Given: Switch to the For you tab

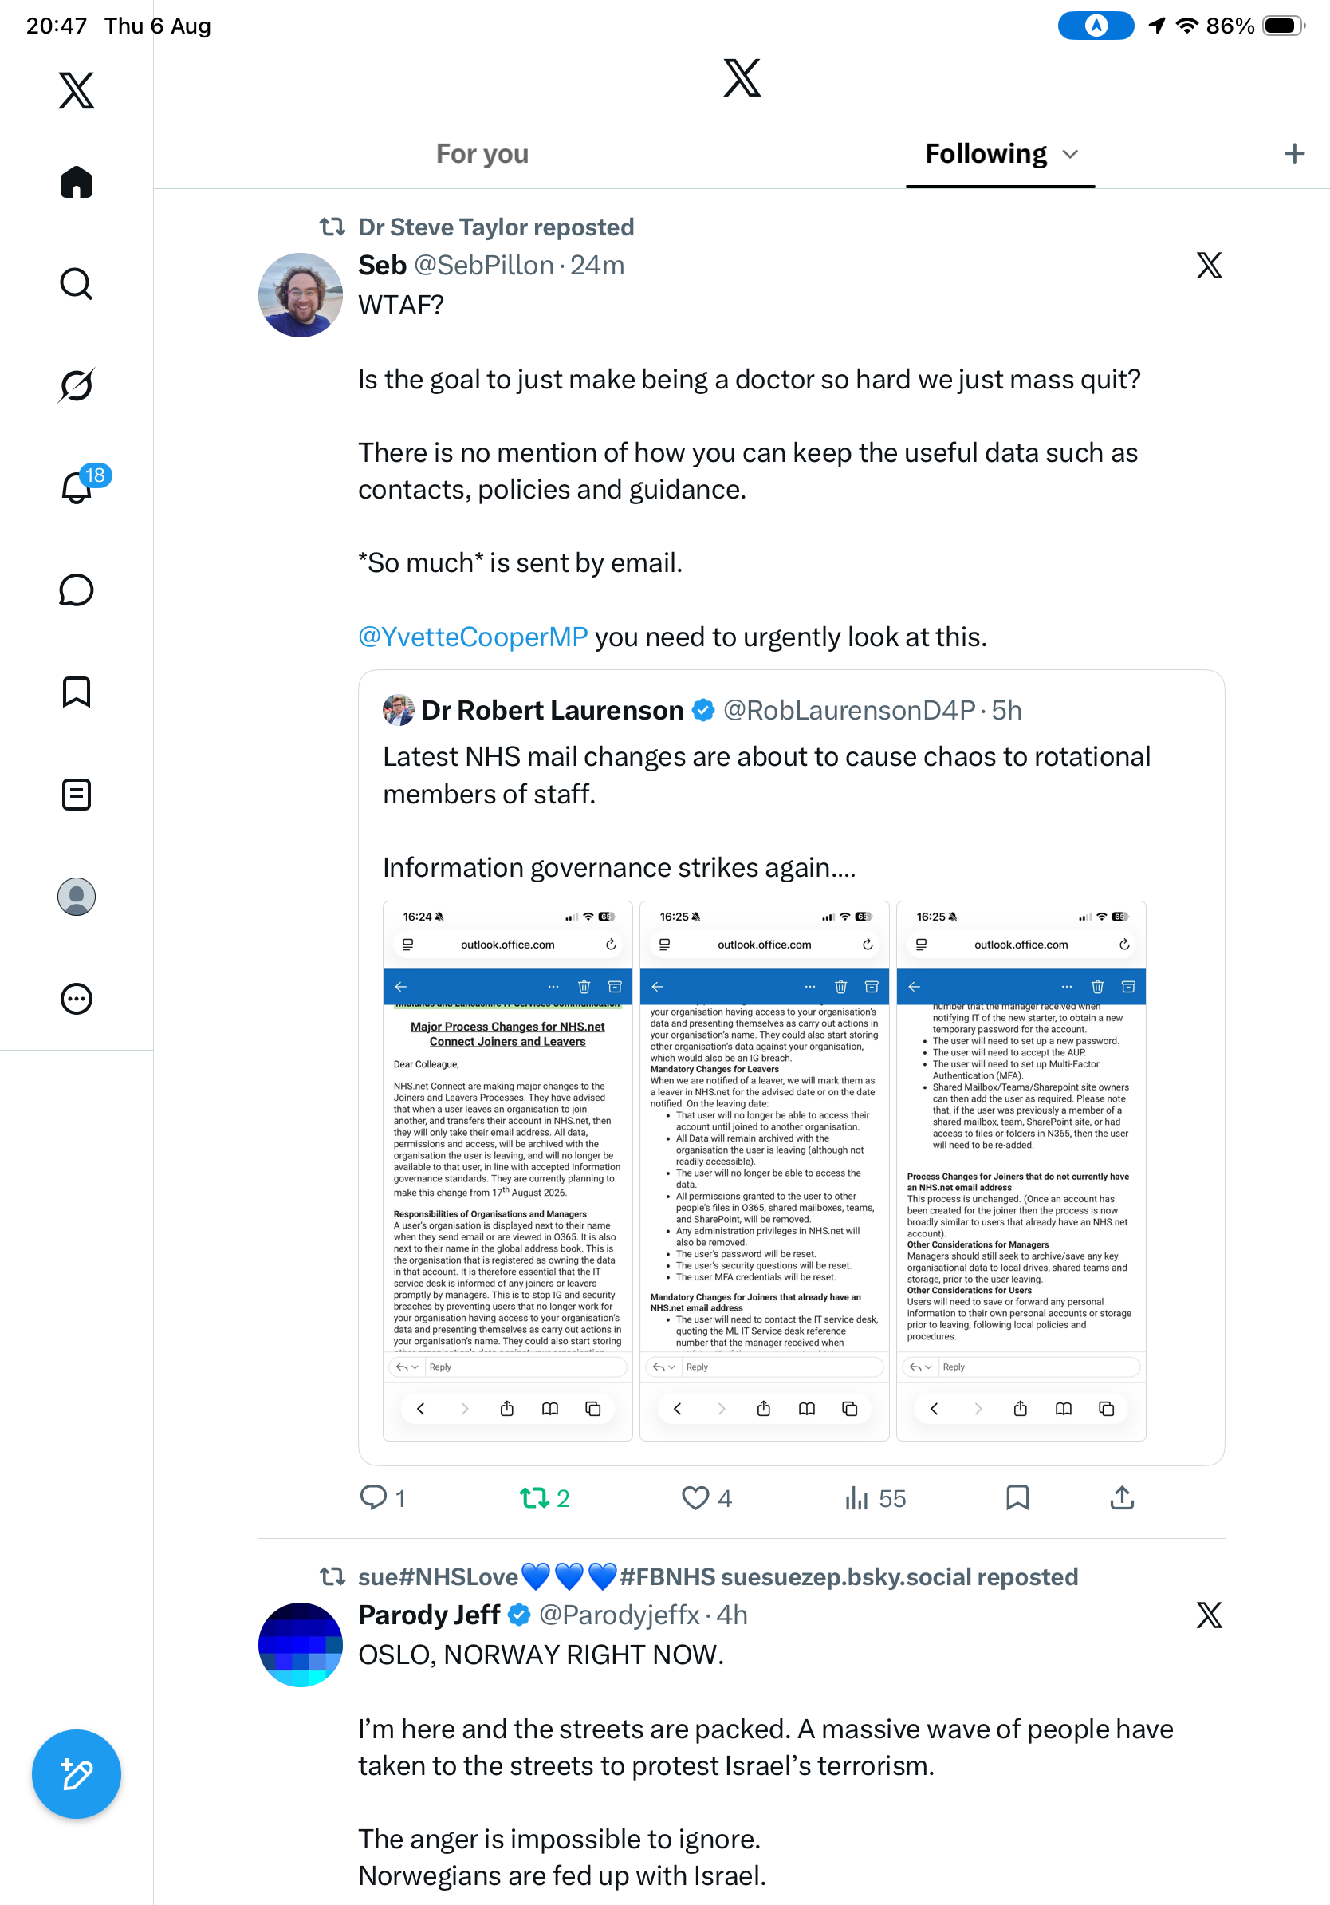Looking at the screenshot, I should 482,153.
